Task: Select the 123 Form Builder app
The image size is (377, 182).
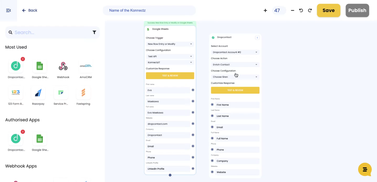Action: click(16, 93)
